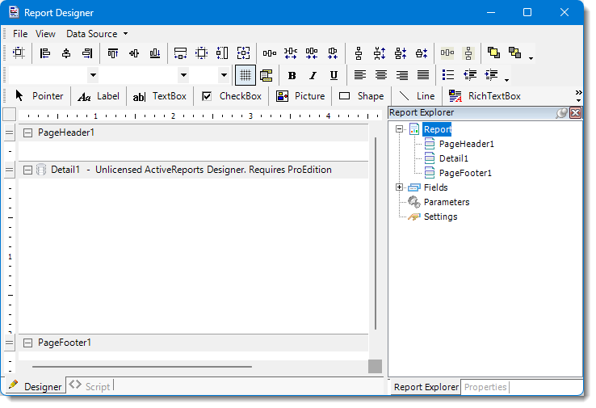Click Make Vertical Spacing Equal icon
596x408 pixels.
point(359,53)
